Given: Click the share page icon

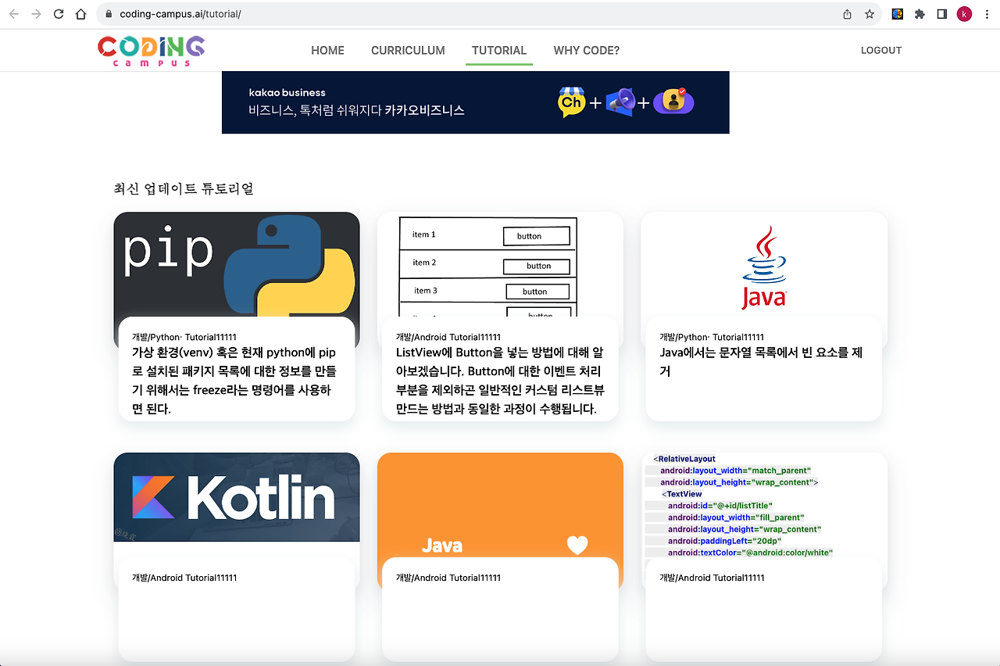Looking at the screenshot, I should click(847, 14).
